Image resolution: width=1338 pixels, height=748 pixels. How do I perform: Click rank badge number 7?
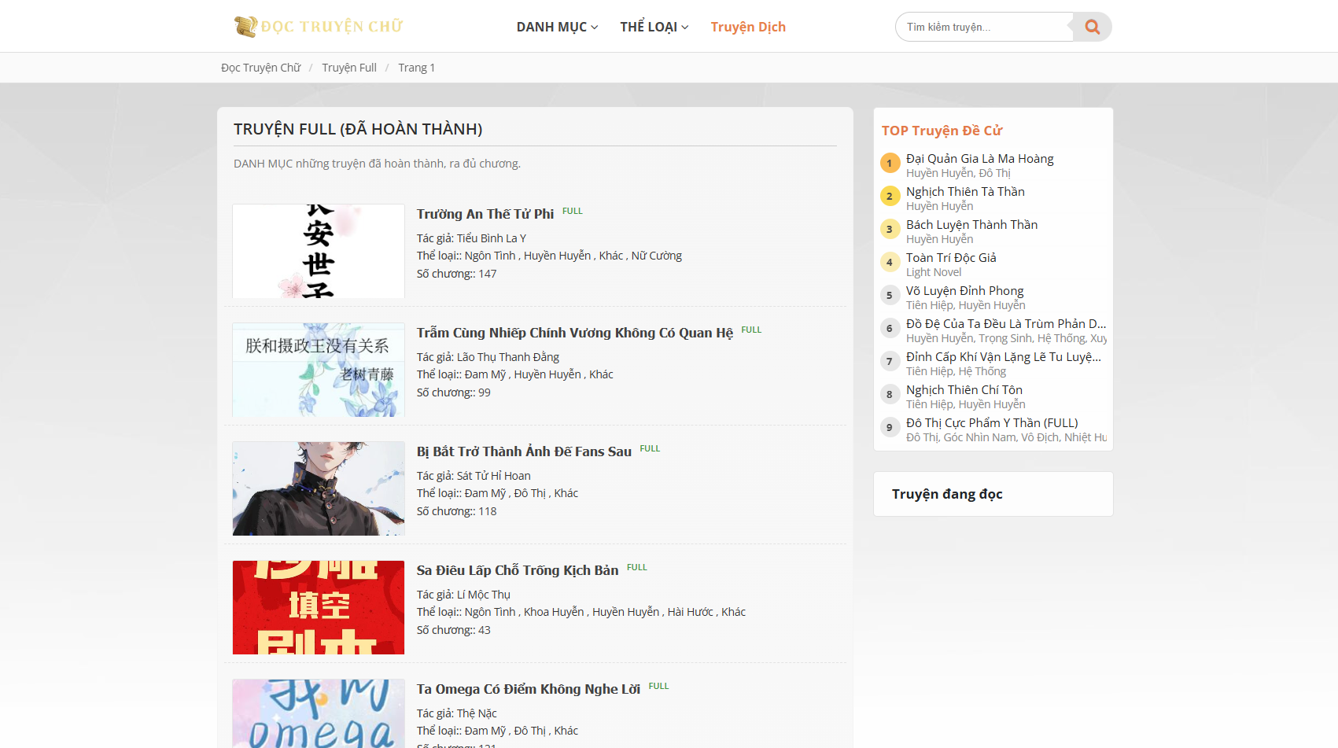pos(890,362)
